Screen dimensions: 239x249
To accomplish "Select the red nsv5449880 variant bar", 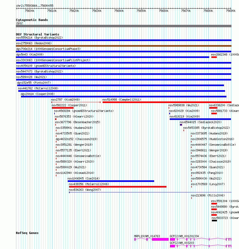I will (214, 209).
